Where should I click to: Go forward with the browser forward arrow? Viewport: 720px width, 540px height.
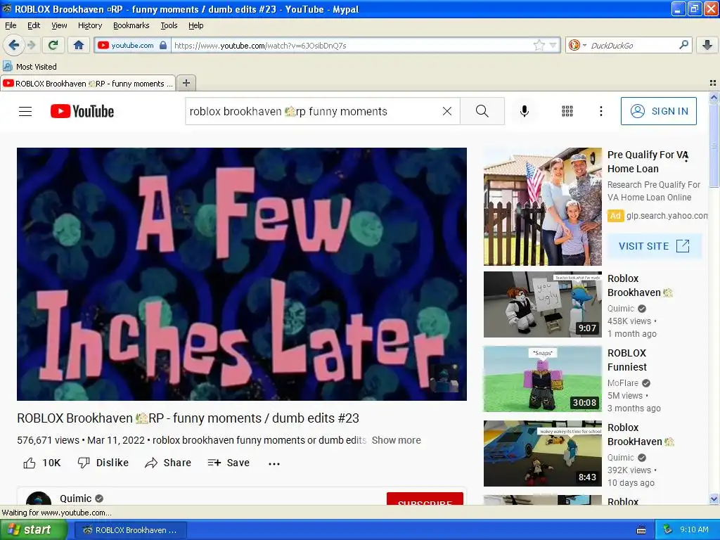pyautogui.click(x=31, y=45)
